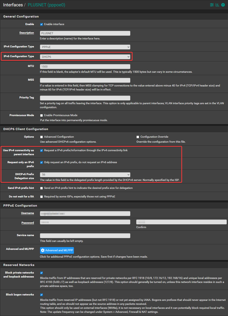
Task: Open DHCPv6 Prefix Delegation size dropdown
Action: click(x=85, y=175)
